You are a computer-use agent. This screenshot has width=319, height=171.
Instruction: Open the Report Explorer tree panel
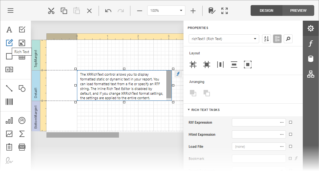tap(311, 74)
